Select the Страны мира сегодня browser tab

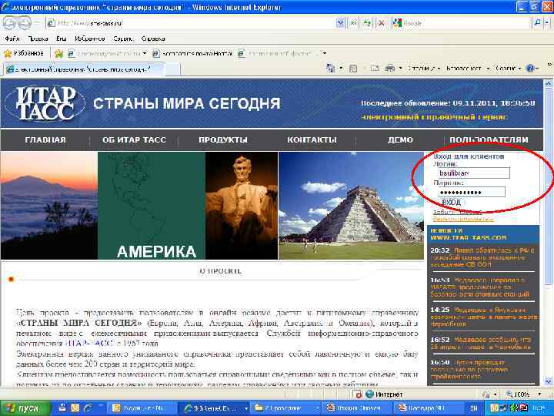pos(84,69)
